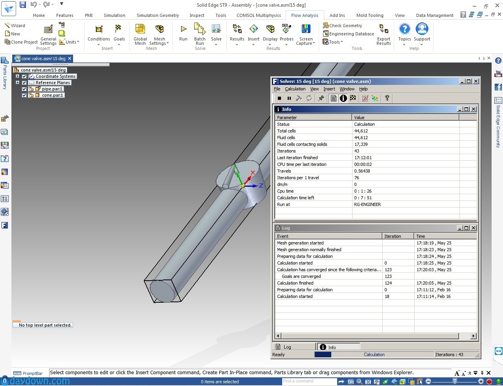Switch to COMSOL Multiphysics tab
Viewport: 503px width, 386px height.
(259, 15)
